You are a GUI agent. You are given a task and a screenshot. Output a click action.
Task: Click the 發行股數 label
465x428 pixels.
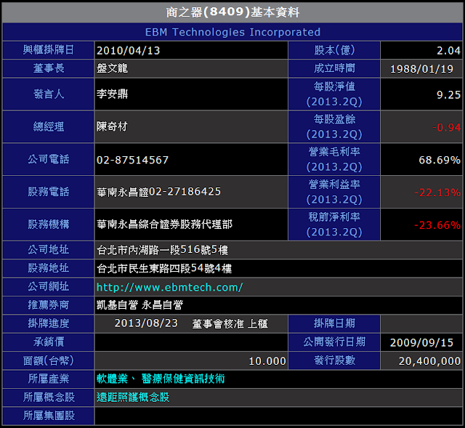tap(334, 360)
